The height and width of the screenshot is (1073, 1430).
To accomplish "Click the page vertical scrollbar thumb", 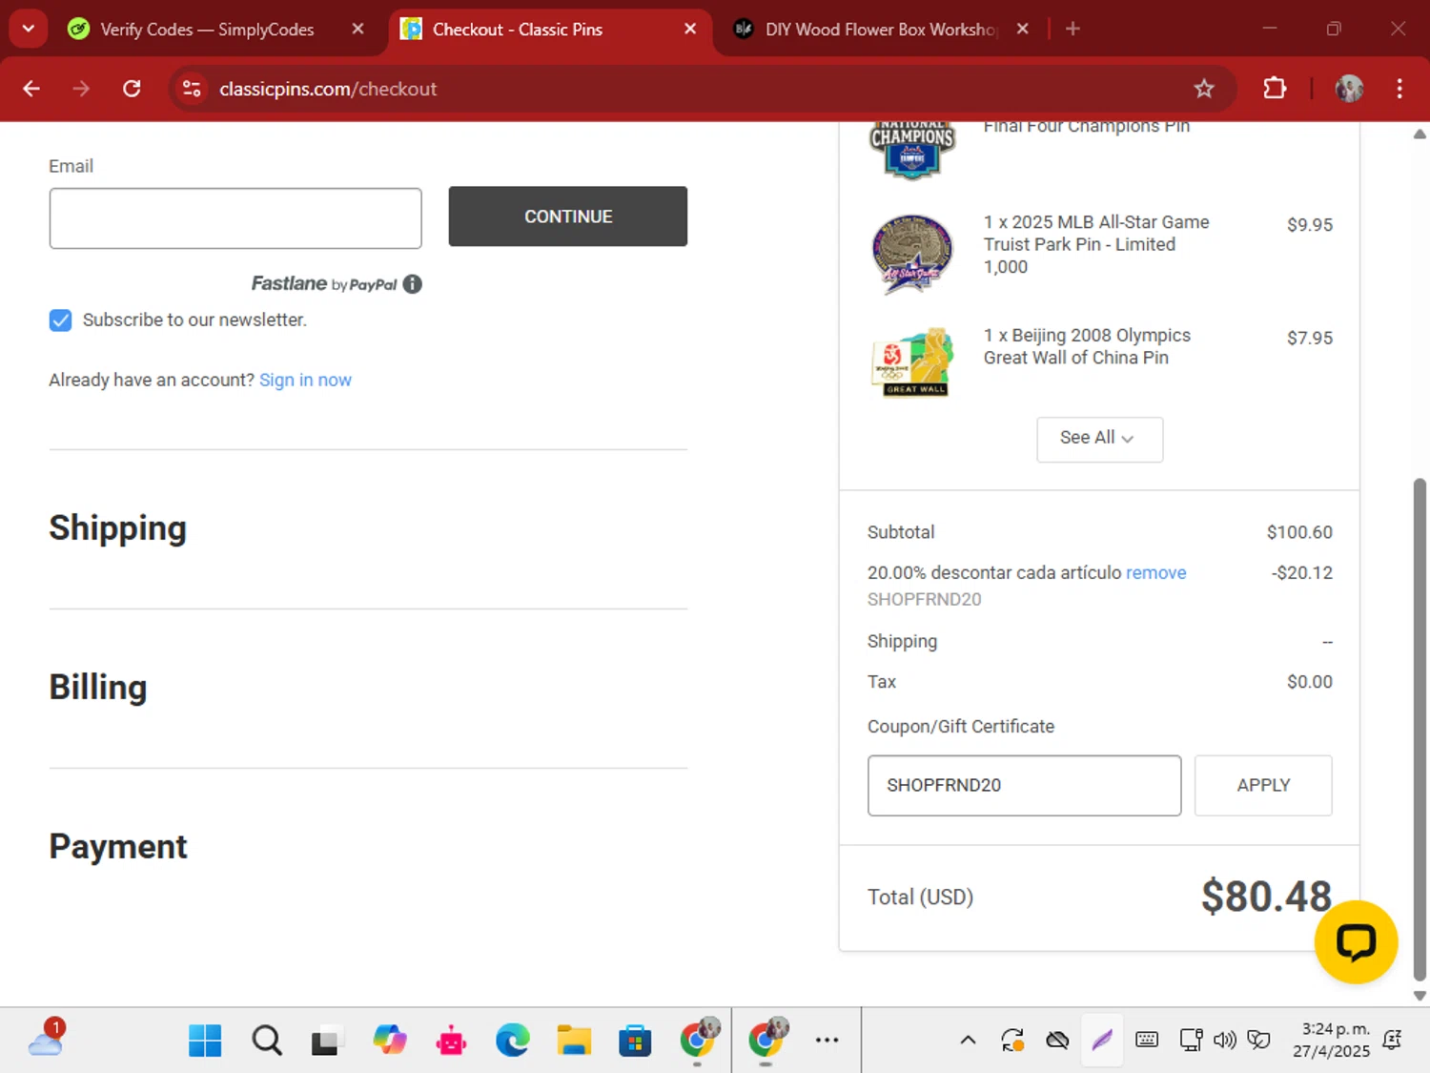I will (x=1420, y=730).
